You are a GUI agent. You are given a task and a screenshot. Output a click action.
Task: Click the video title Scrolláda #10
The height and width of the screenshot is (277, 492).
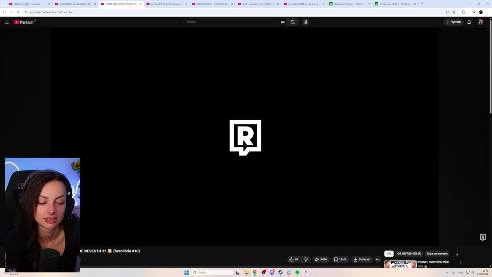tap(126, 251)
